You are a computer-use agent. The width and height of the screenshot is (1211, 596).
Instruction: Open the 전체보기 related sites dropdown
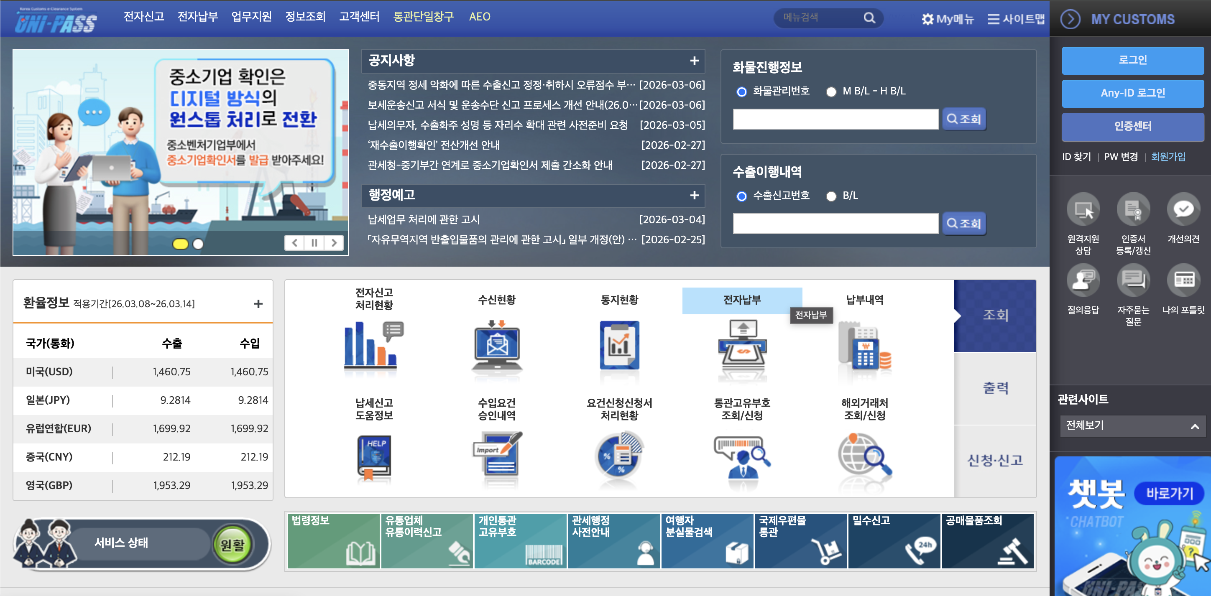[1132, 426]
